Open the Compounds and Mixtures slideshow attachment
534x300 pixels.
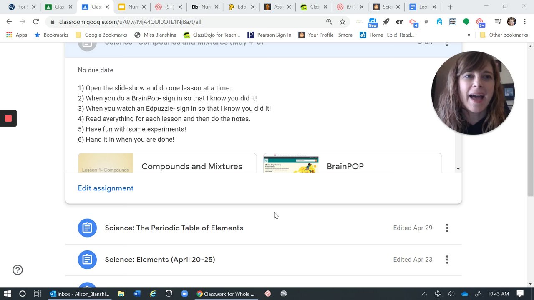(x=167, y=163)
